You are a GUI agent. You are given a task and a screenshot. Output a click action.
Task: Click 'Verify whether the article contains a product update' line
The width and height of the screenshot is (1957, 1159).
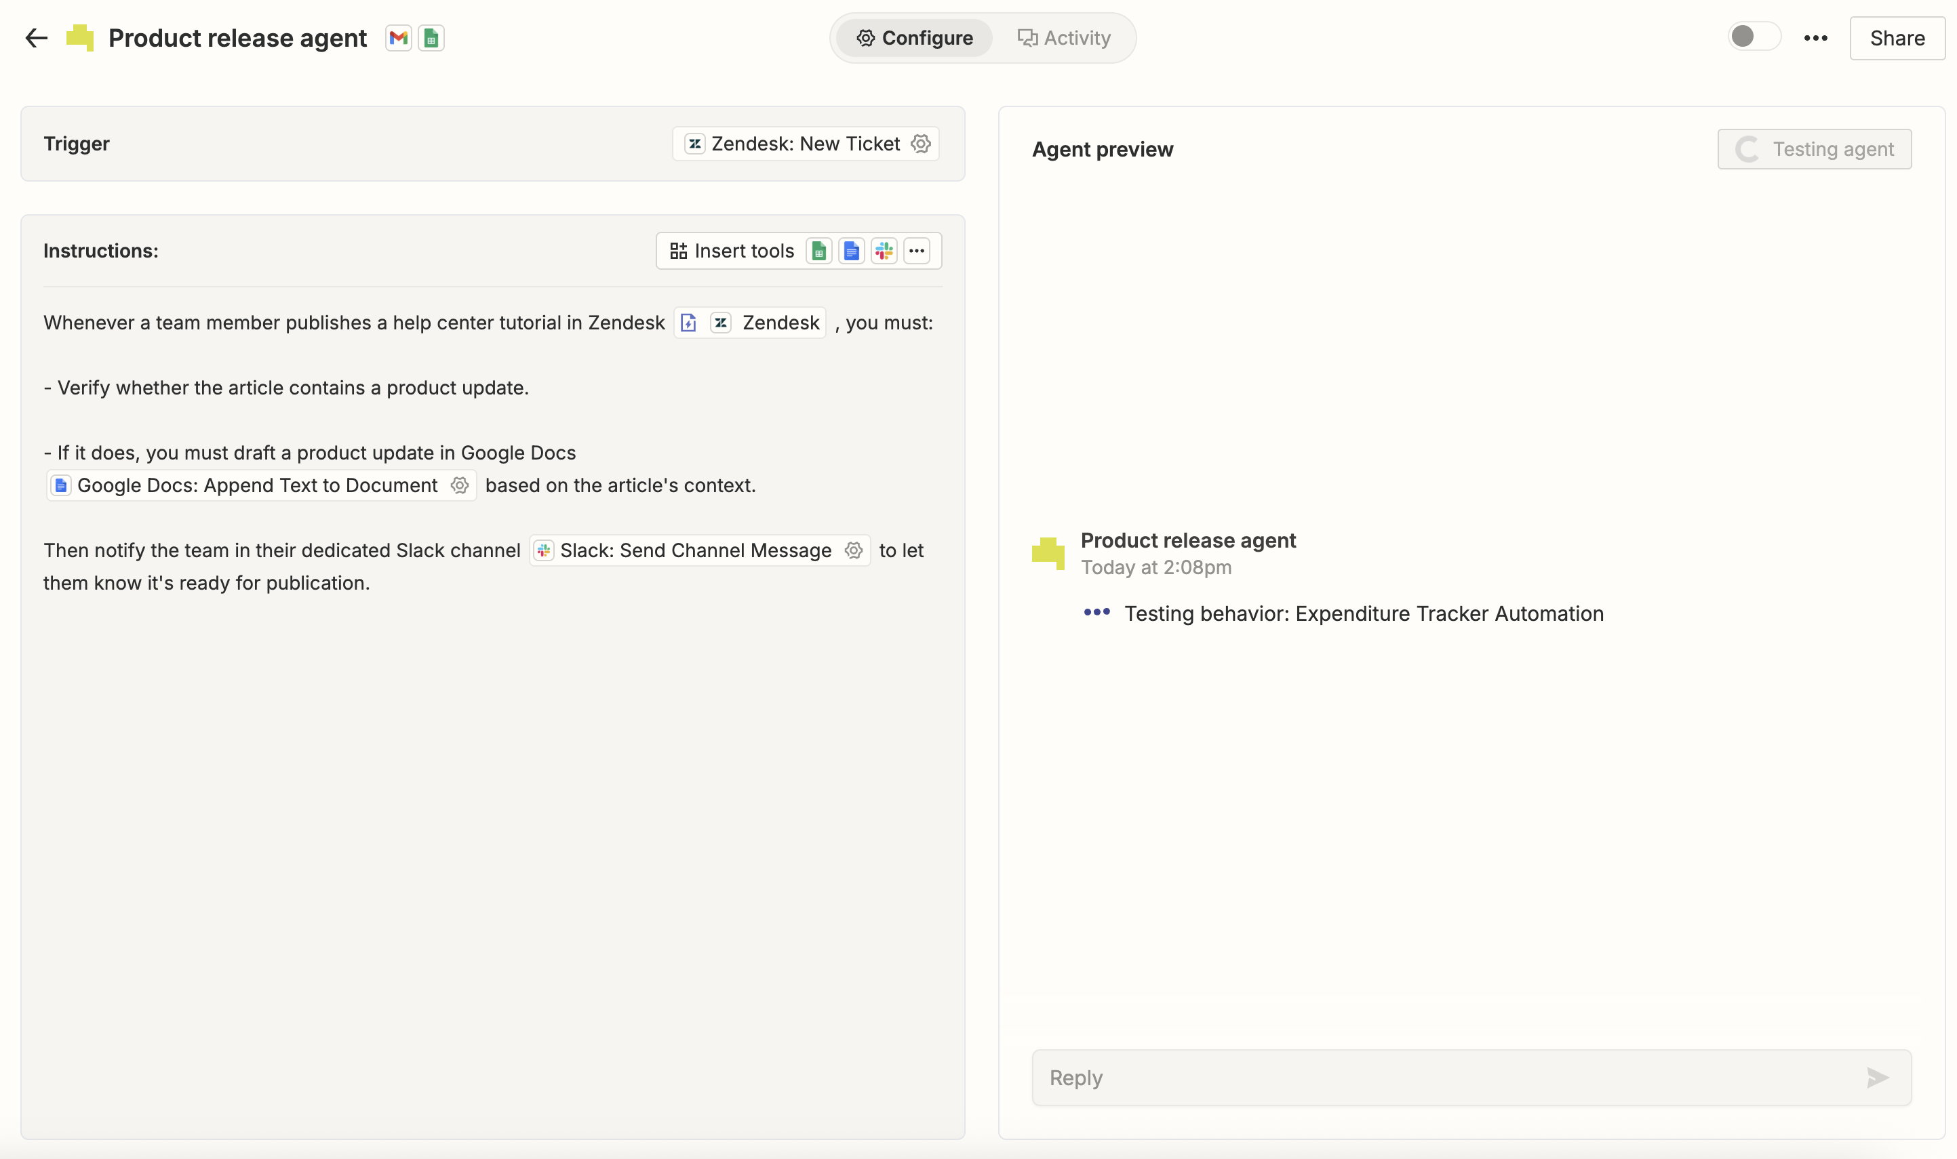286,388
